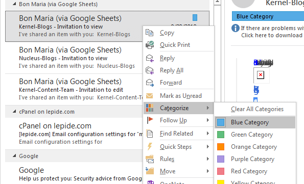Choose Red Category label text
This screenshot has width=304, height=184.
tap(249, 171)
